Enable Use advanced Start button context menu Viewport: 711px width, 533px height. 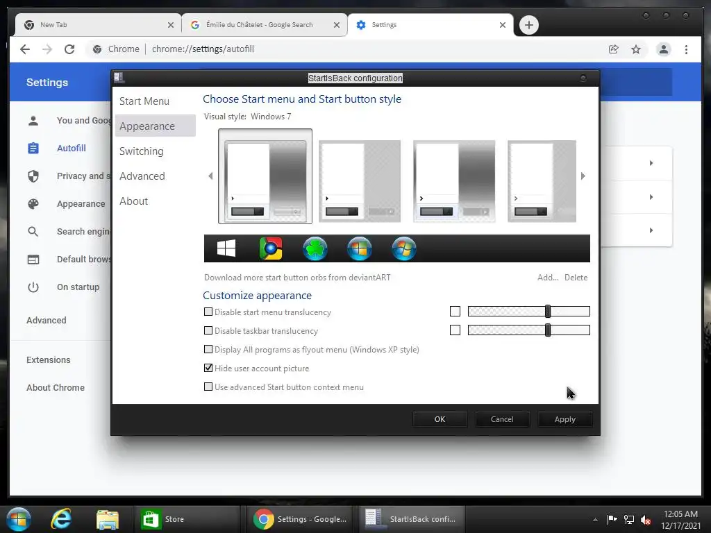(208, 387)
